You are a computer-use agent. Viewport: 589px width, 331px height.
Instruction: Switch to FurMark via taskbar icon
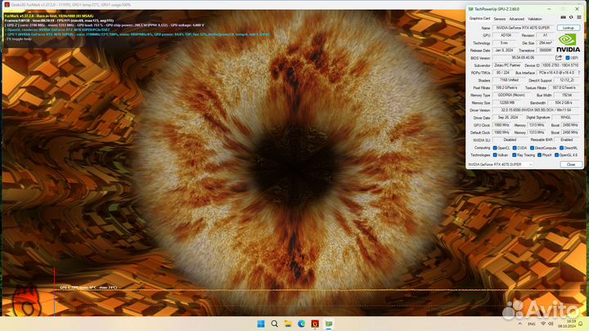coord(315,324)
